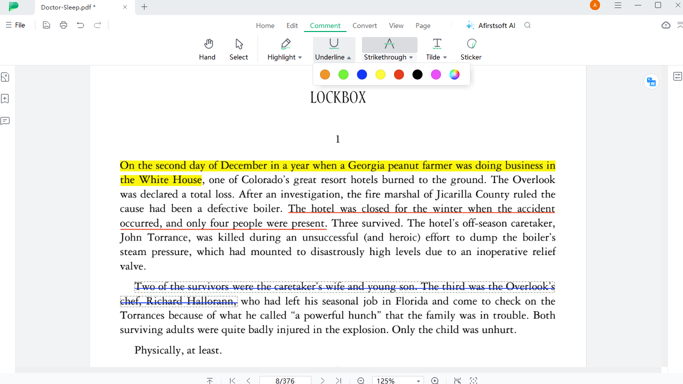683x384 pixels.
Task: Click the Afirstsoft app logo
Action: pyautogui.click(x=13, y=6)
